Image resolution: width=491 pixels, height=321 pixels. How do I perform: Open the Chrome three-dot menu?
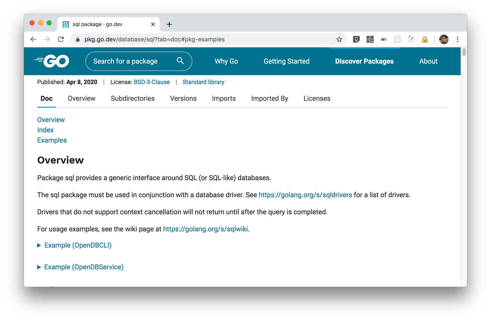457,39
